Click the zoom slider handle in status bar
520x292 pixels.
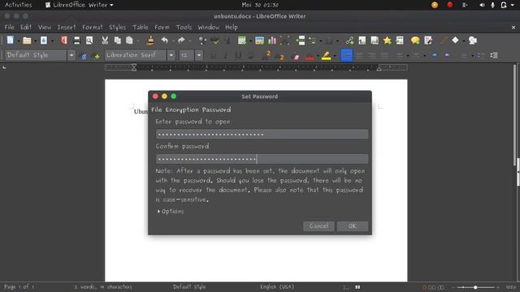point(475,287)
